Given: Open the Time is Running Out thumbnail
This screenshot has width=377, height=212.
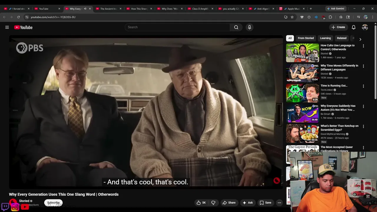Looking at the screenshot, I should pyautogui.click(x=302, y=93).
